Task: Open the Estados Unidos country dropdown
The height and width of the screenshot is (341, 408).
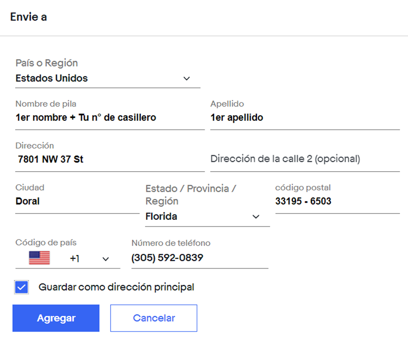Action: coord(108,78)
